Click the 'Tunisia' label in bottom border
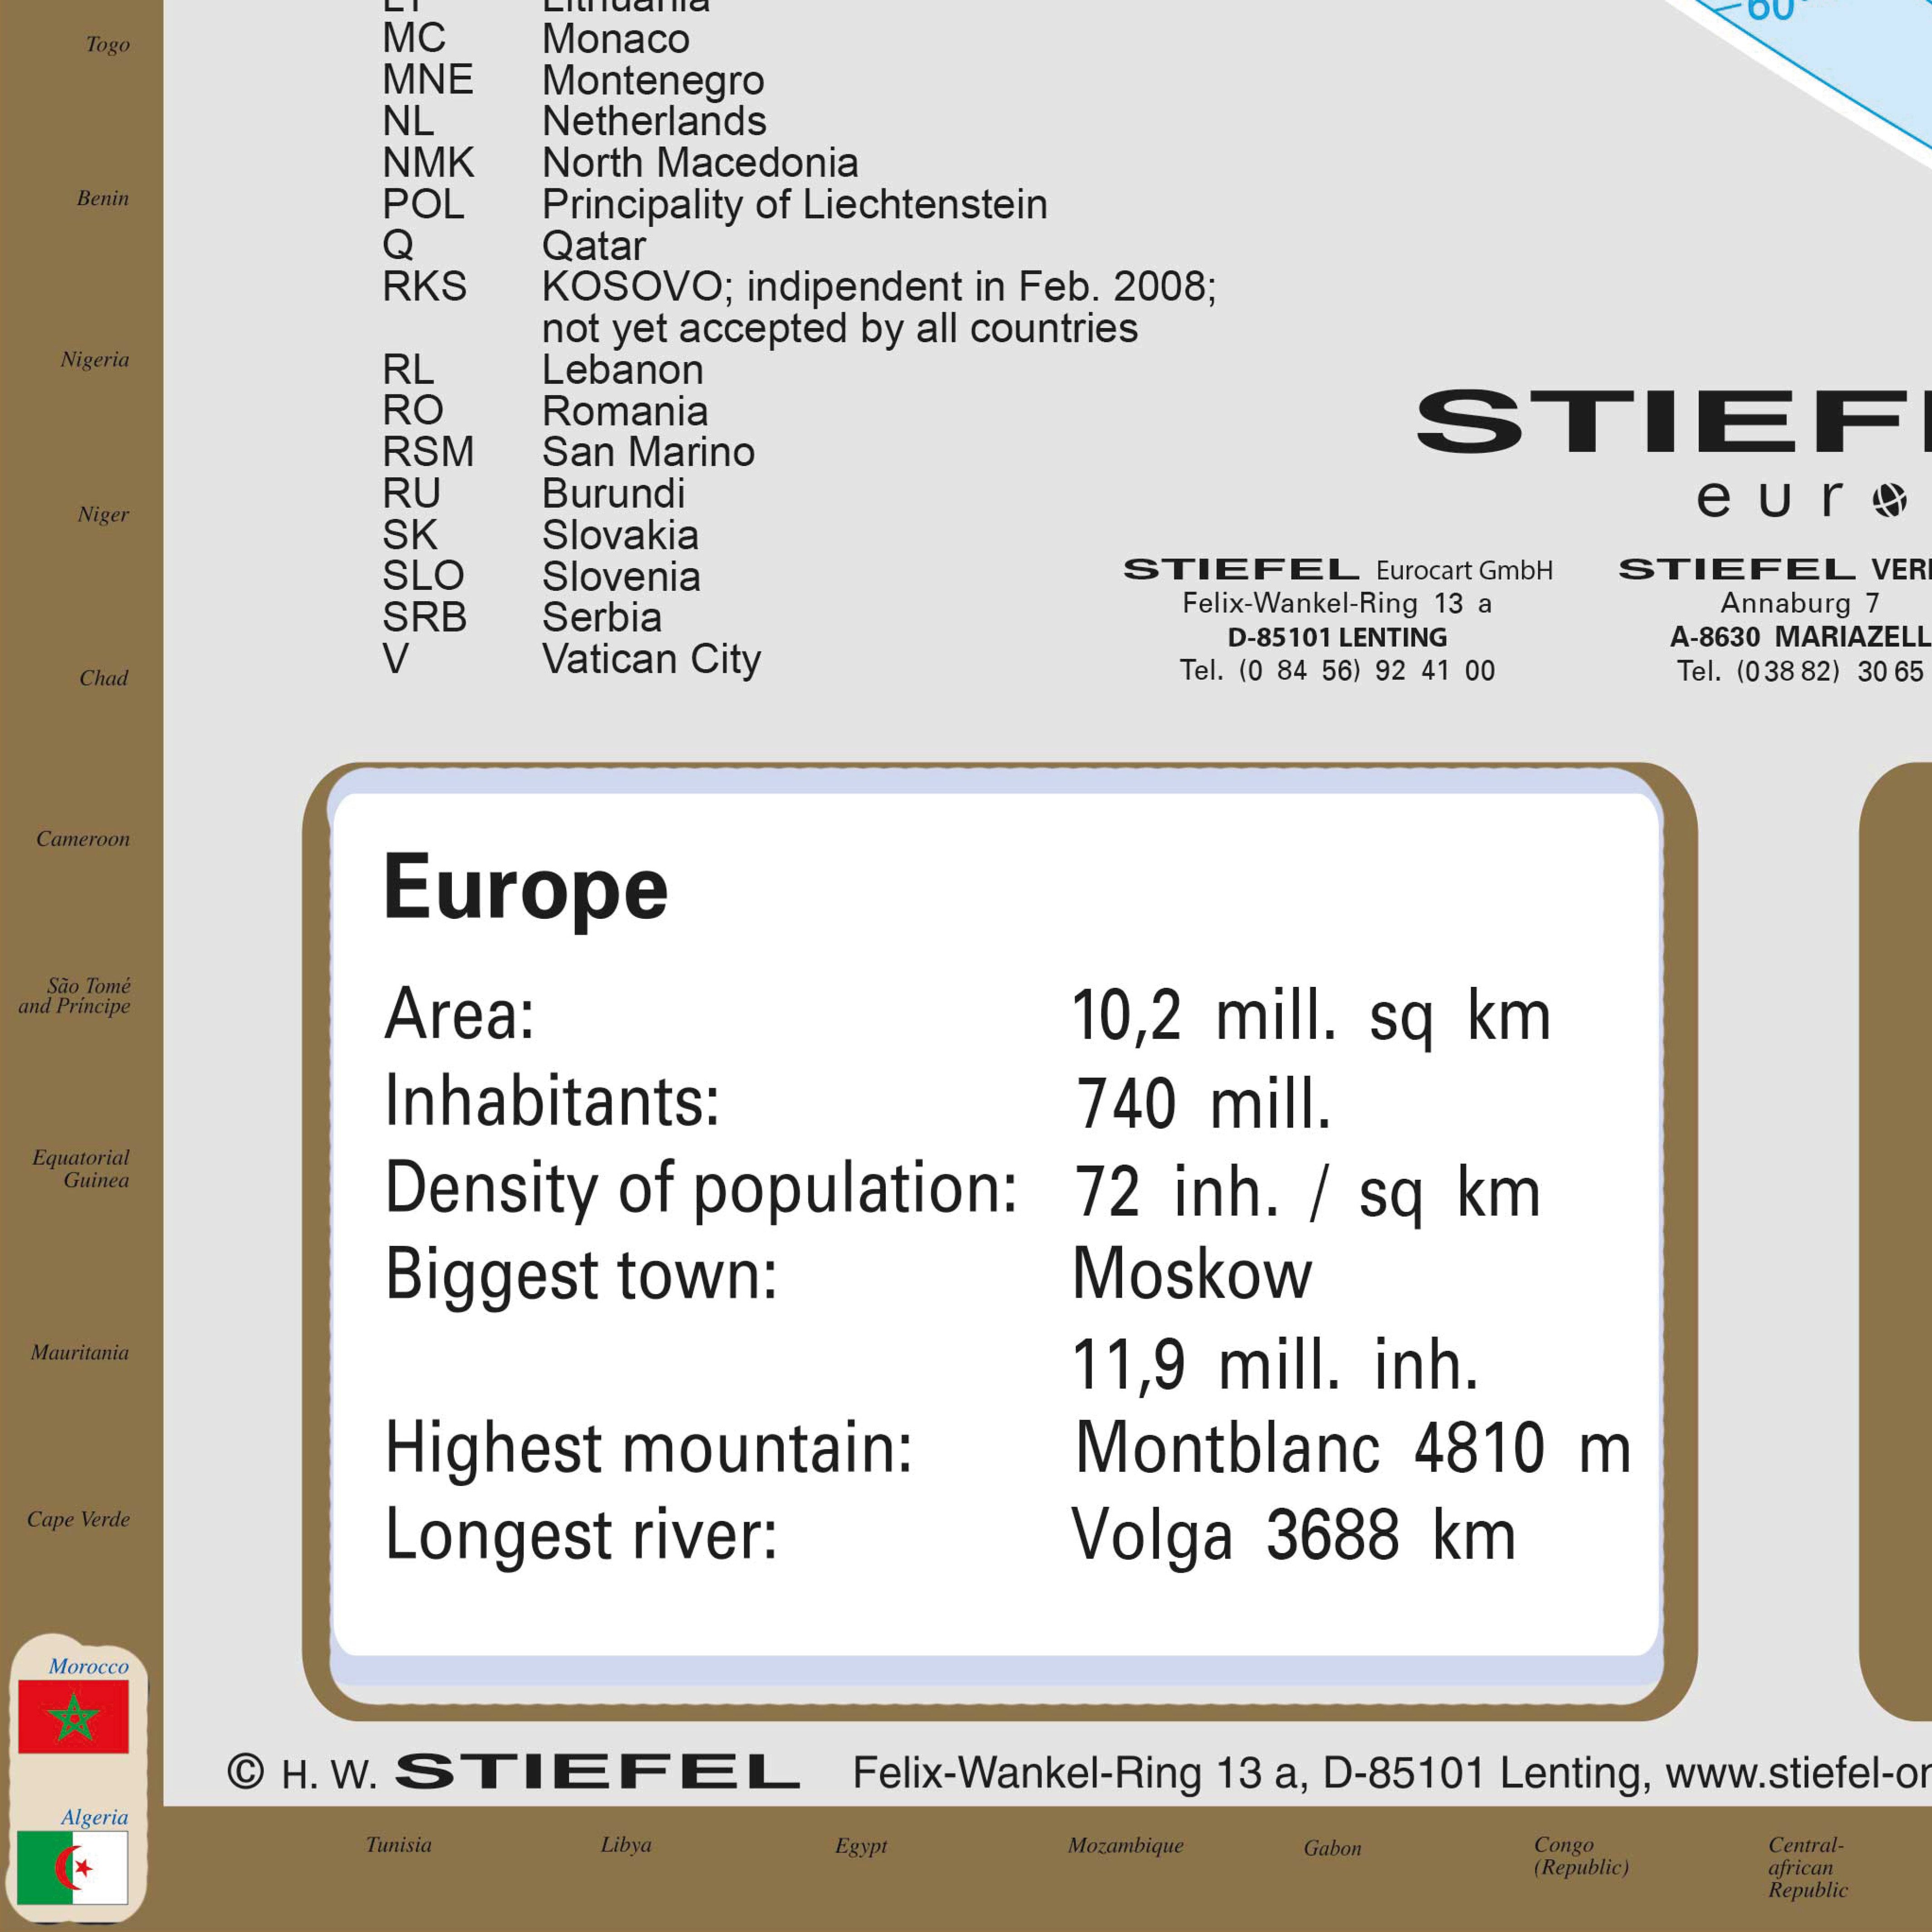Viewport: 1932px width, 1932px height. pyautogui.click(x=399, y=1845)
